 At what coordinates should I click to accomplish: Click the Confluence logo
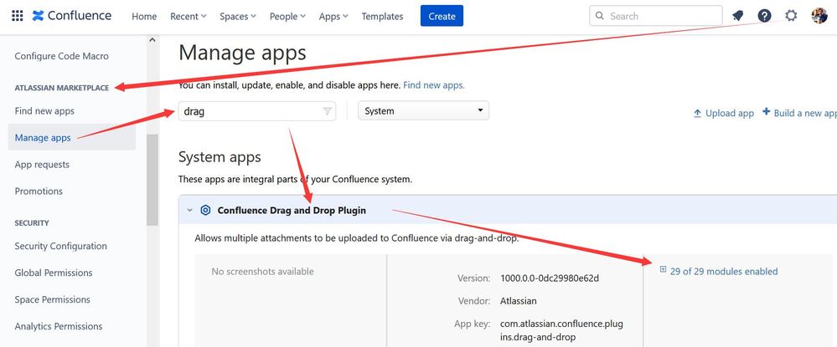point(71,16)
